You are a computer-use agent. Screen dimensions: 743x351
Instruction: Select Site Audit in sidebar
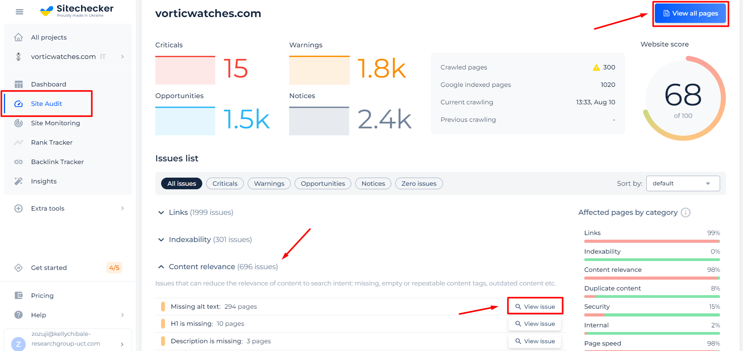tap(47, 104)
